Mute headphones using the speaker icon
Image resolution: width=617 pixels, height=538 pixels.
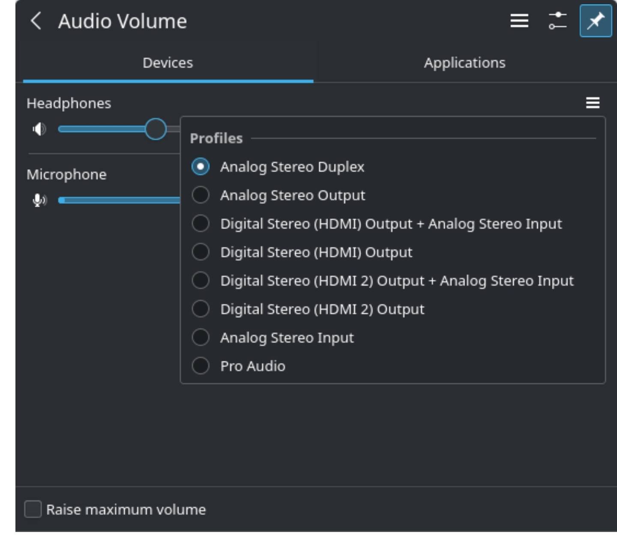(39, 129)
